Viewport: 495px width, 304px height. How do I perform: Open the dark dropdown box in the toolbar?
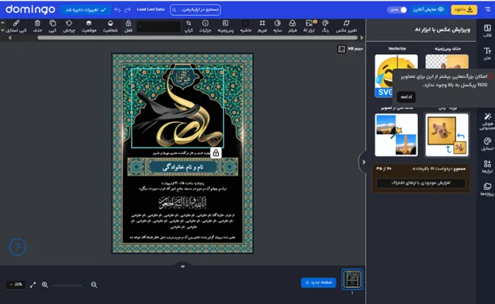(x=159, y=26)
